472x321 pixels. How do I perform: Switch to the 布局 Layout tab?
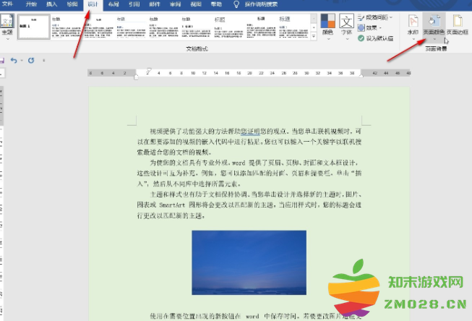tap(113, 4)
